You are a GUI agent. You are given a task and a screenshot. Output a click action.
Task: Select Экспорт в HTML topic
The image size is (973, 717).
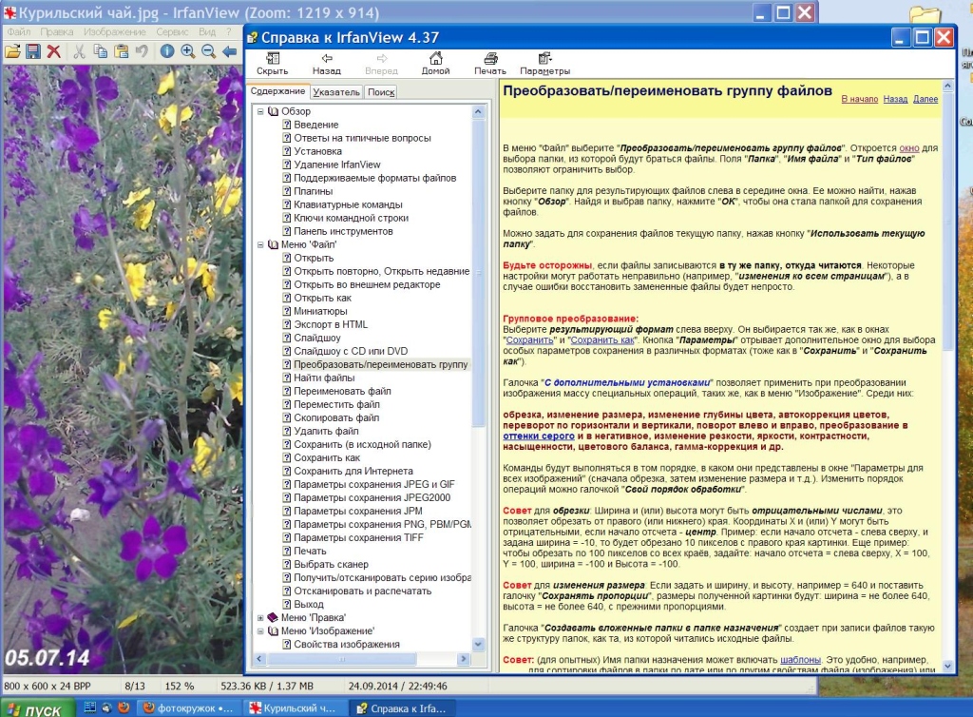(331, 324)
